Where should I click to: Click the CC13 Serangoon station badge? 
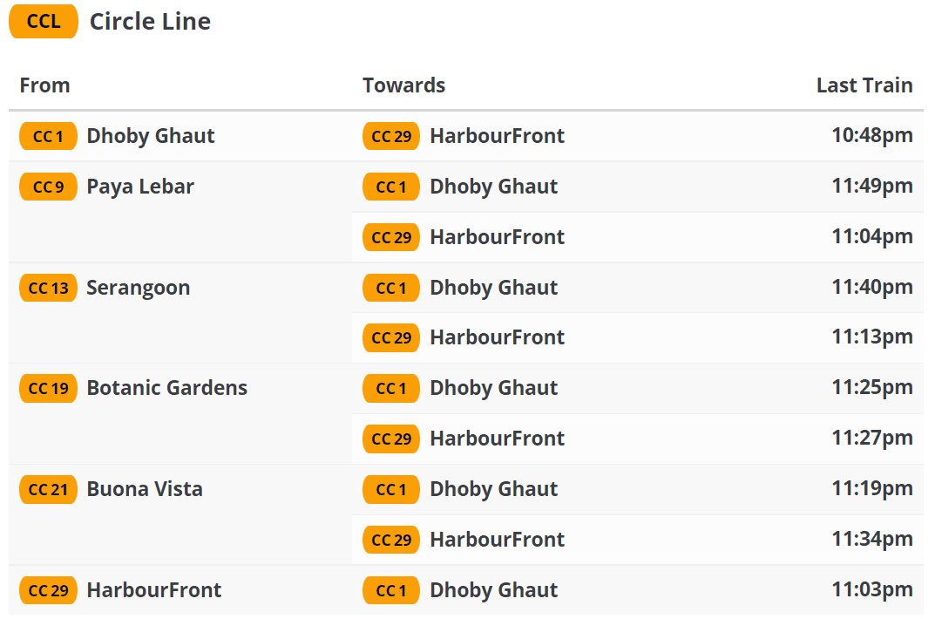[x=48, y=288]
